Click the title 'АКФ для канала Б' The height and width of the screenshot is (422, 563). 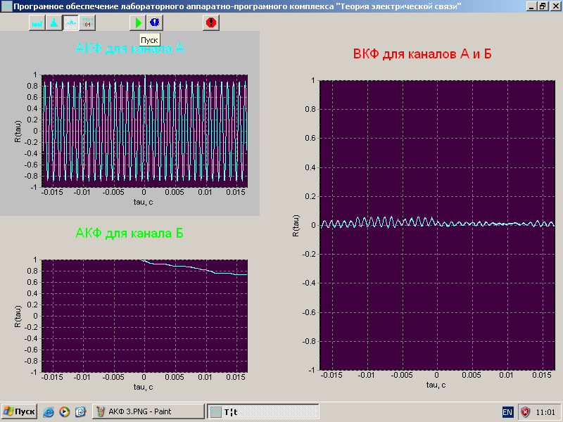pos(129,234)
